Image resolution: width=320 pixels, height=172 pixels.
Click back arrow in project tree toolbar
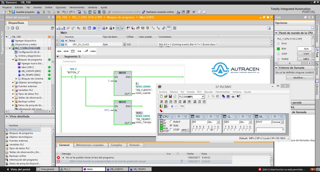point(12,28)
